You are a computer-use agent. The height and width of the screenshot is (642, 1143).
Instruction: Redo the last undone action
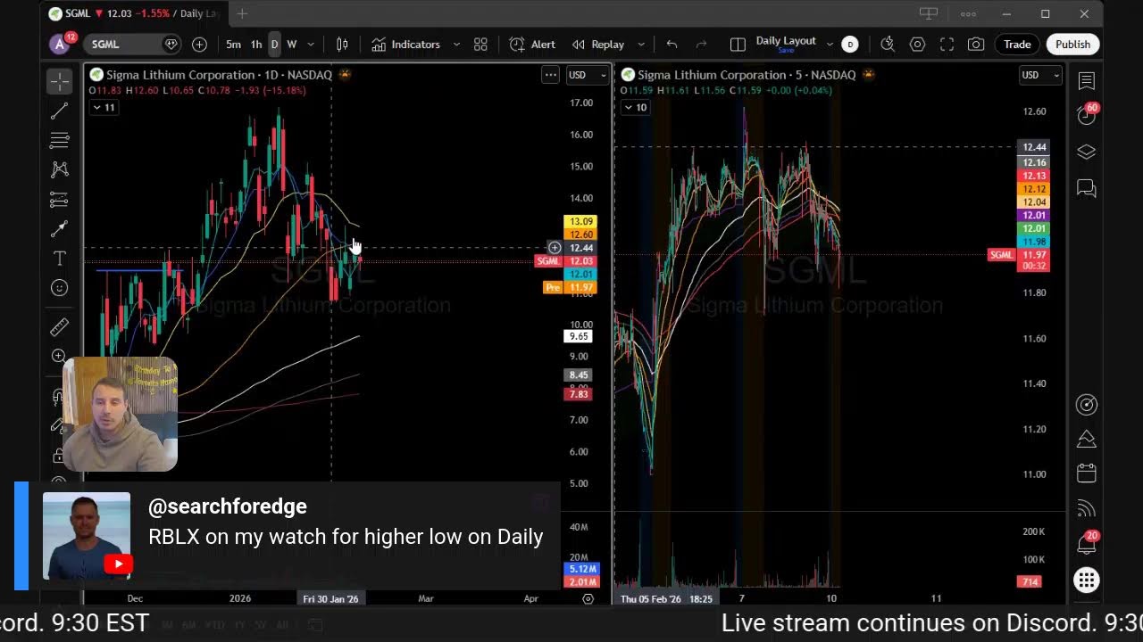(702, 45)
